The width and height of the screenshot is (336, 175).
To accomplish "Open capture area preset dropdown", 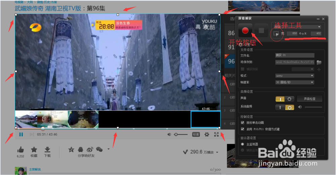I will tap(319, 27).
